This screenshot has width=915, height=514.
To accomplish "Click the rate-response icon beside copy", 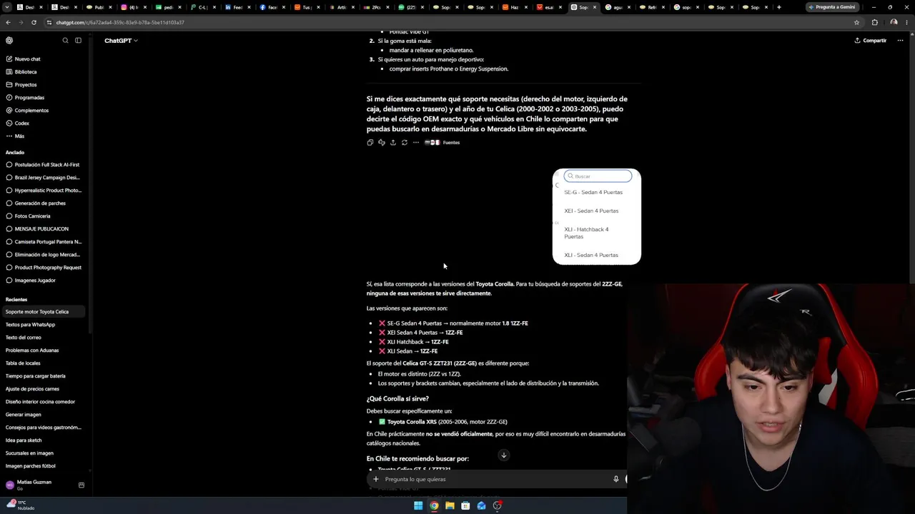I will point(381,143).
